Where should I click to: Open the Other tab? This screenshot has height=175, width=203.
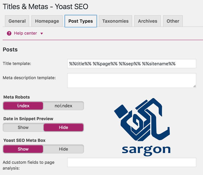point(173,21)
